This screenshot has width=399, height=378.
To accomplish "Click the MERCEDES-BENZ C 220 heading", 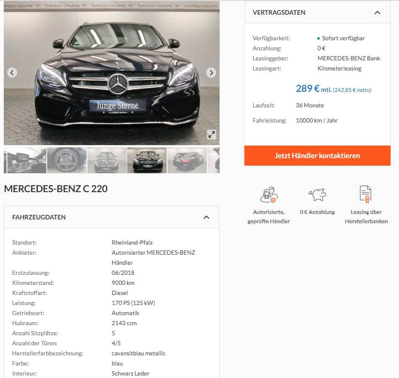I will coord(56,189).
